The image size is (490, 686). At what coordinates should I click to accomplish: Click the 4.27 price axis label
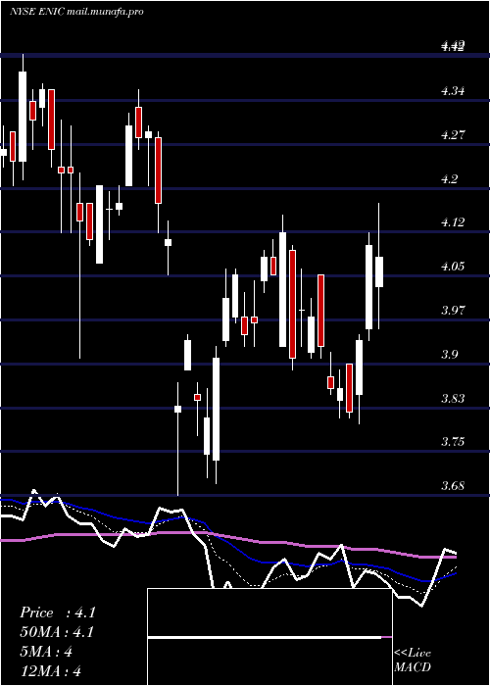[453, 135]
